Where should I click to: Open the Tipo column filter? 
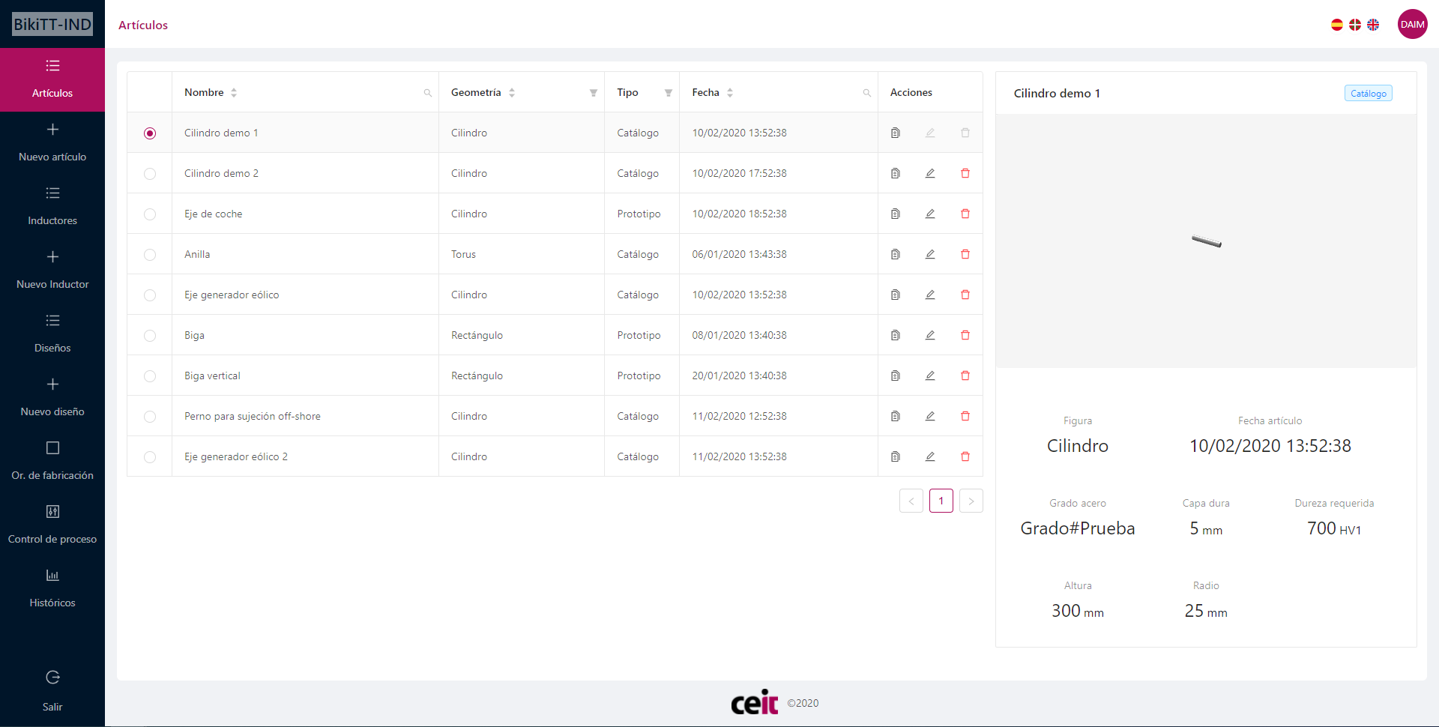[x=668, y=93]
